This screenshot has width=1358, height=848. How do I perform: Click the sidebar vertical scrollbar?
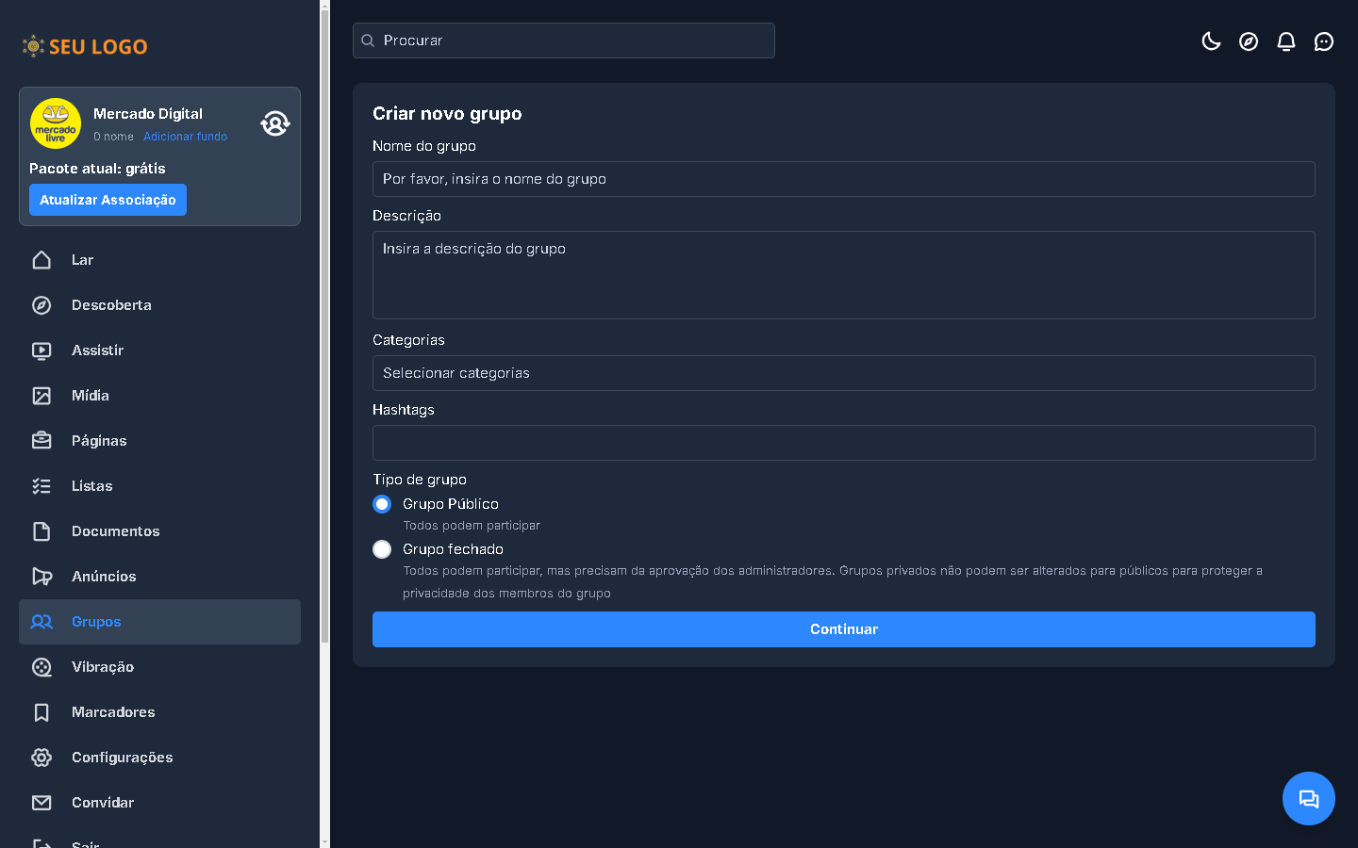325,377
